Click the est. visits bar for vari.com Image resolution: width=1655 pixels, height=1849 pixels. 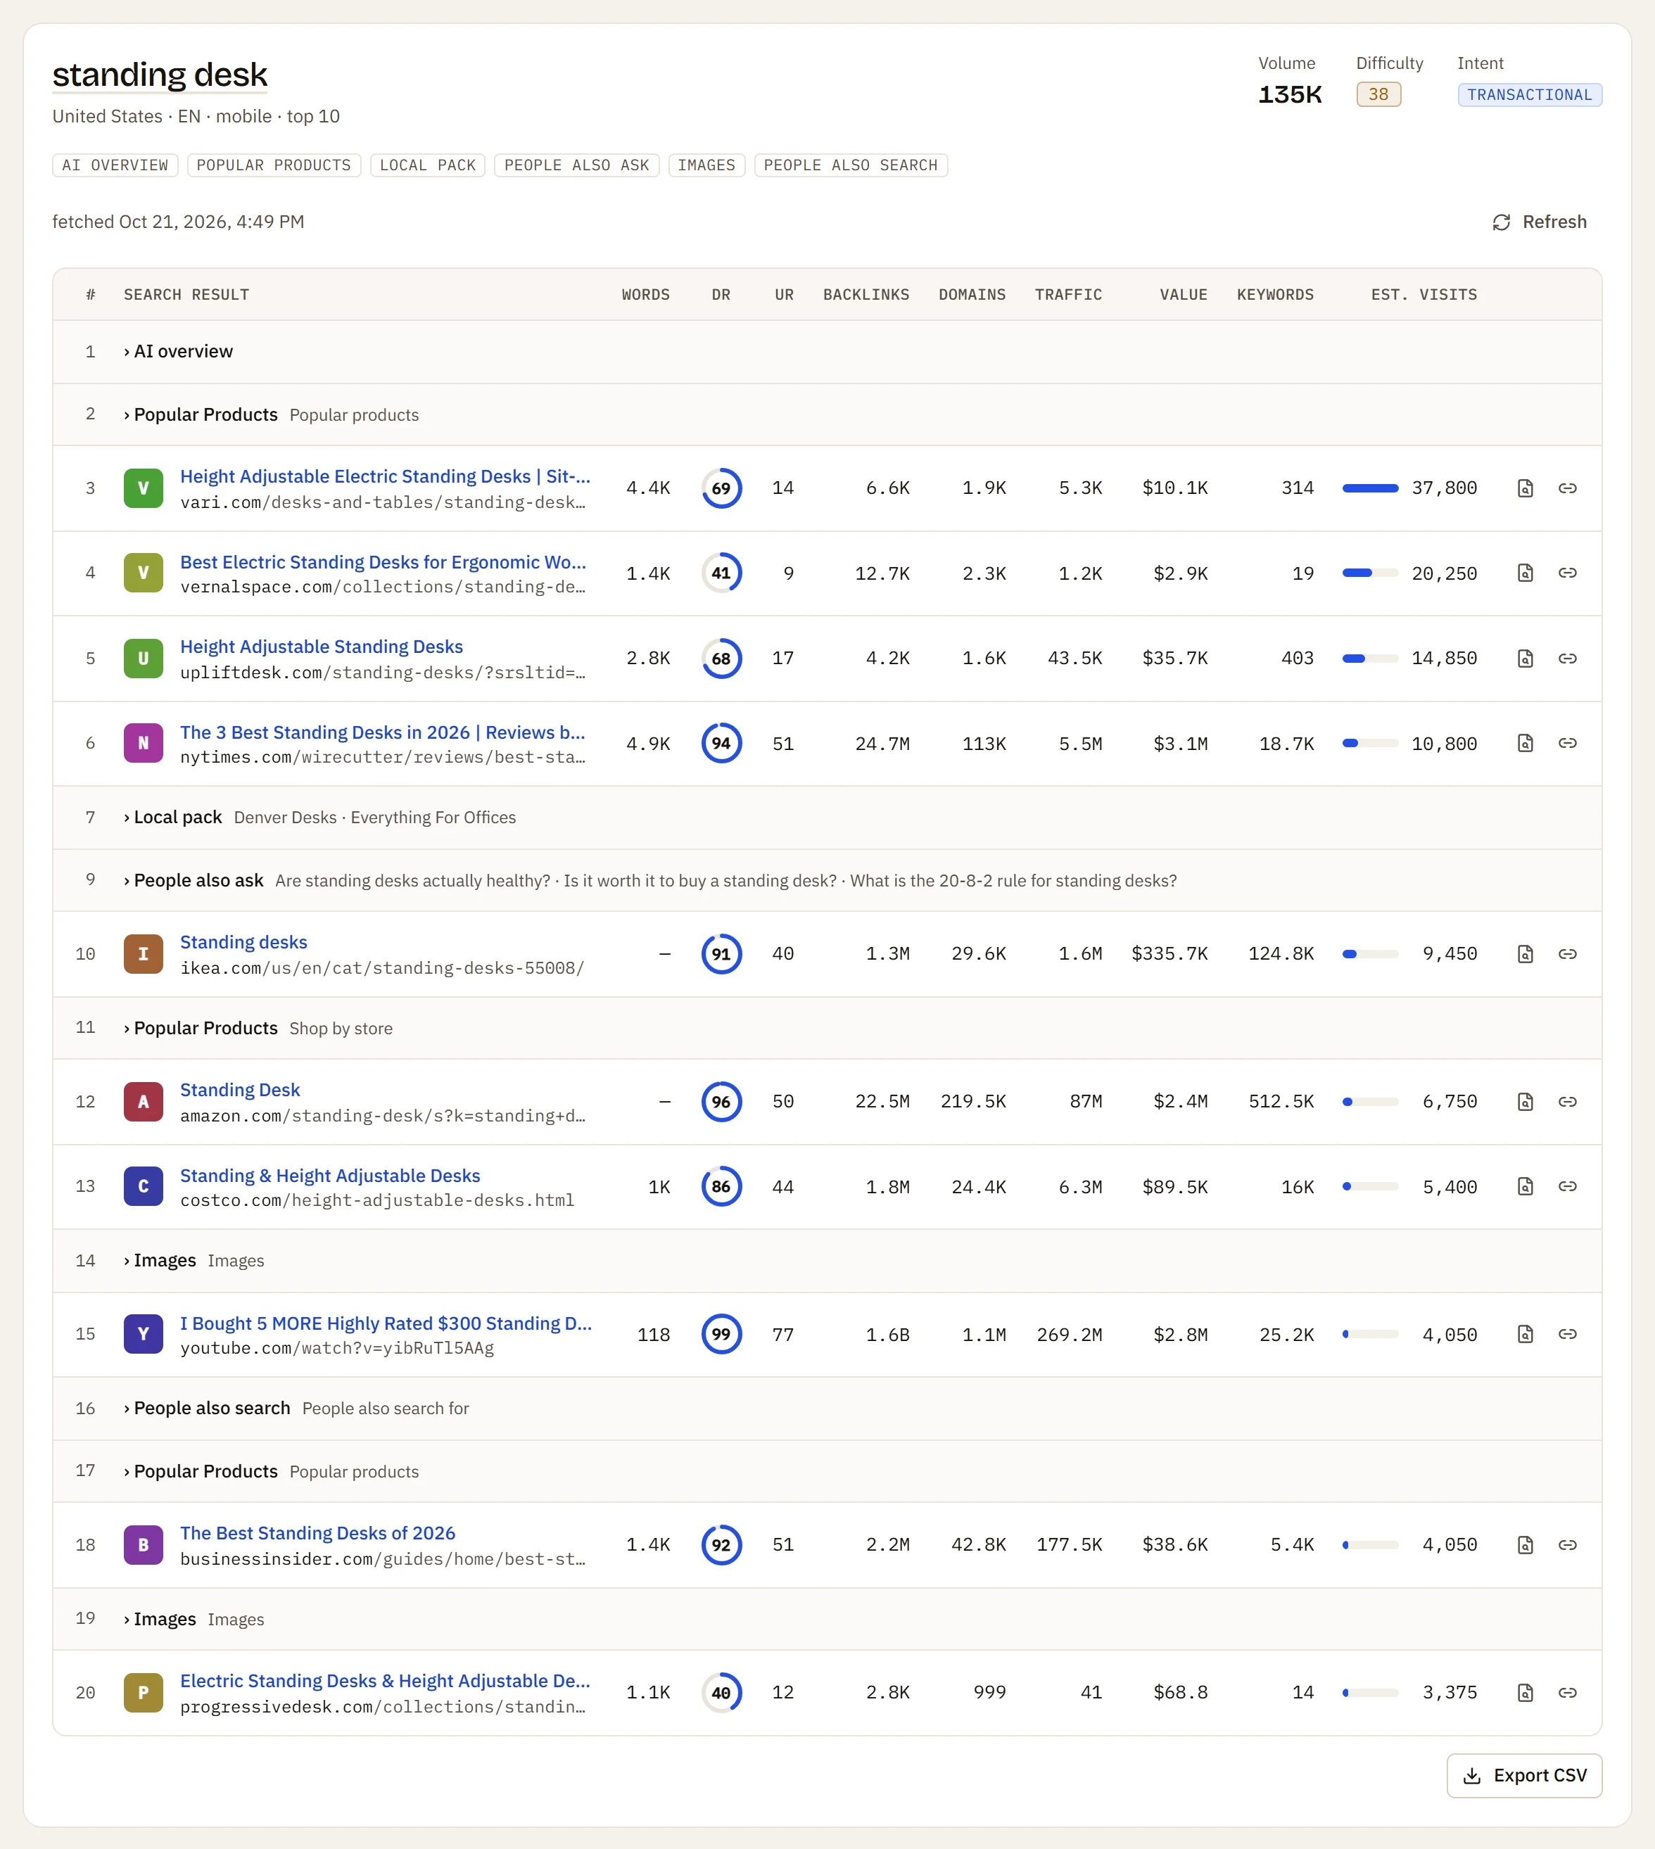click(x=1369, y=488)
